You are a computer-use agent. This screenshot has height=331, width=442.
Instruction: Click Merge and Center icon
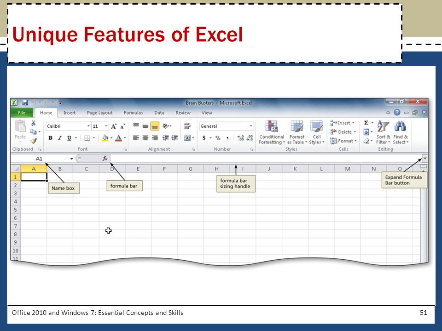pyautogui.click(x=187, y=138)
